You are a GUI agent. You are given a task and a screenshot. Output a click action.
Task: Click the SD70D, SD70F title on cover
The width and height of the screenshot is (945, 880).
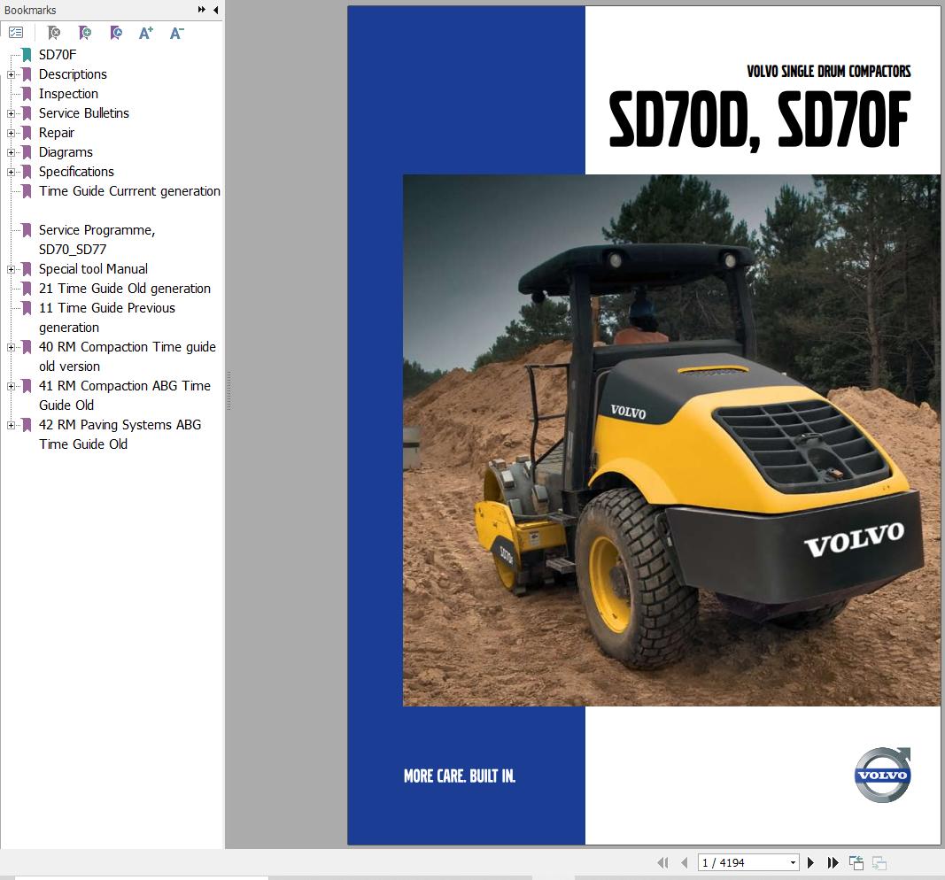point(759,120)
